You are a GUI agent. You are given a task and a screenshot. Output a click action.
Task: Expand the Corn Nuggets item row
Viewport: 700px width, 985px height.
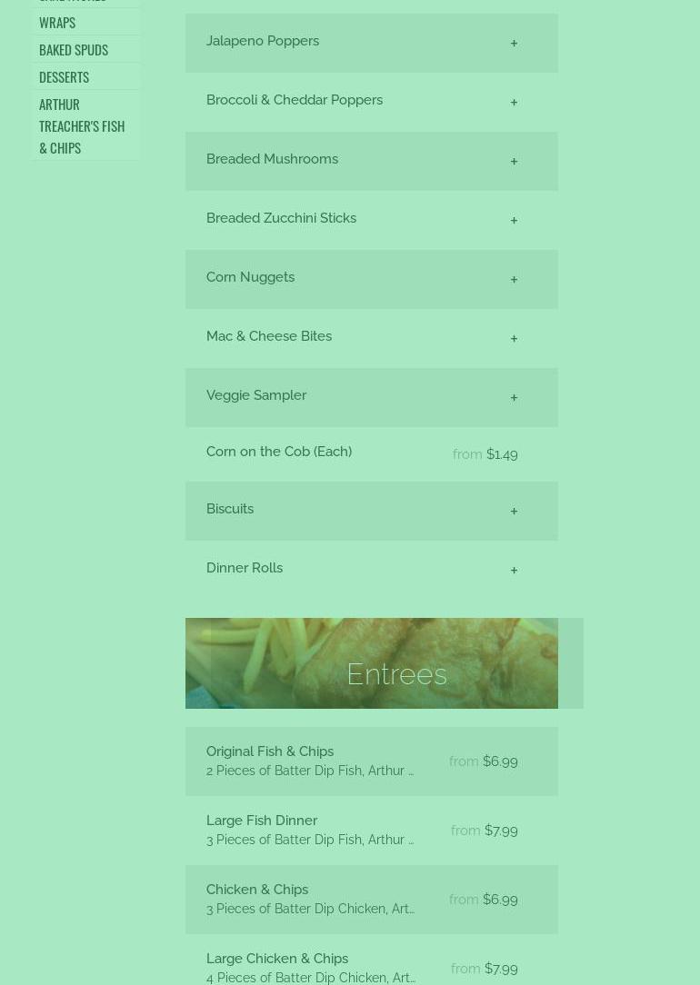coord(372,280)
